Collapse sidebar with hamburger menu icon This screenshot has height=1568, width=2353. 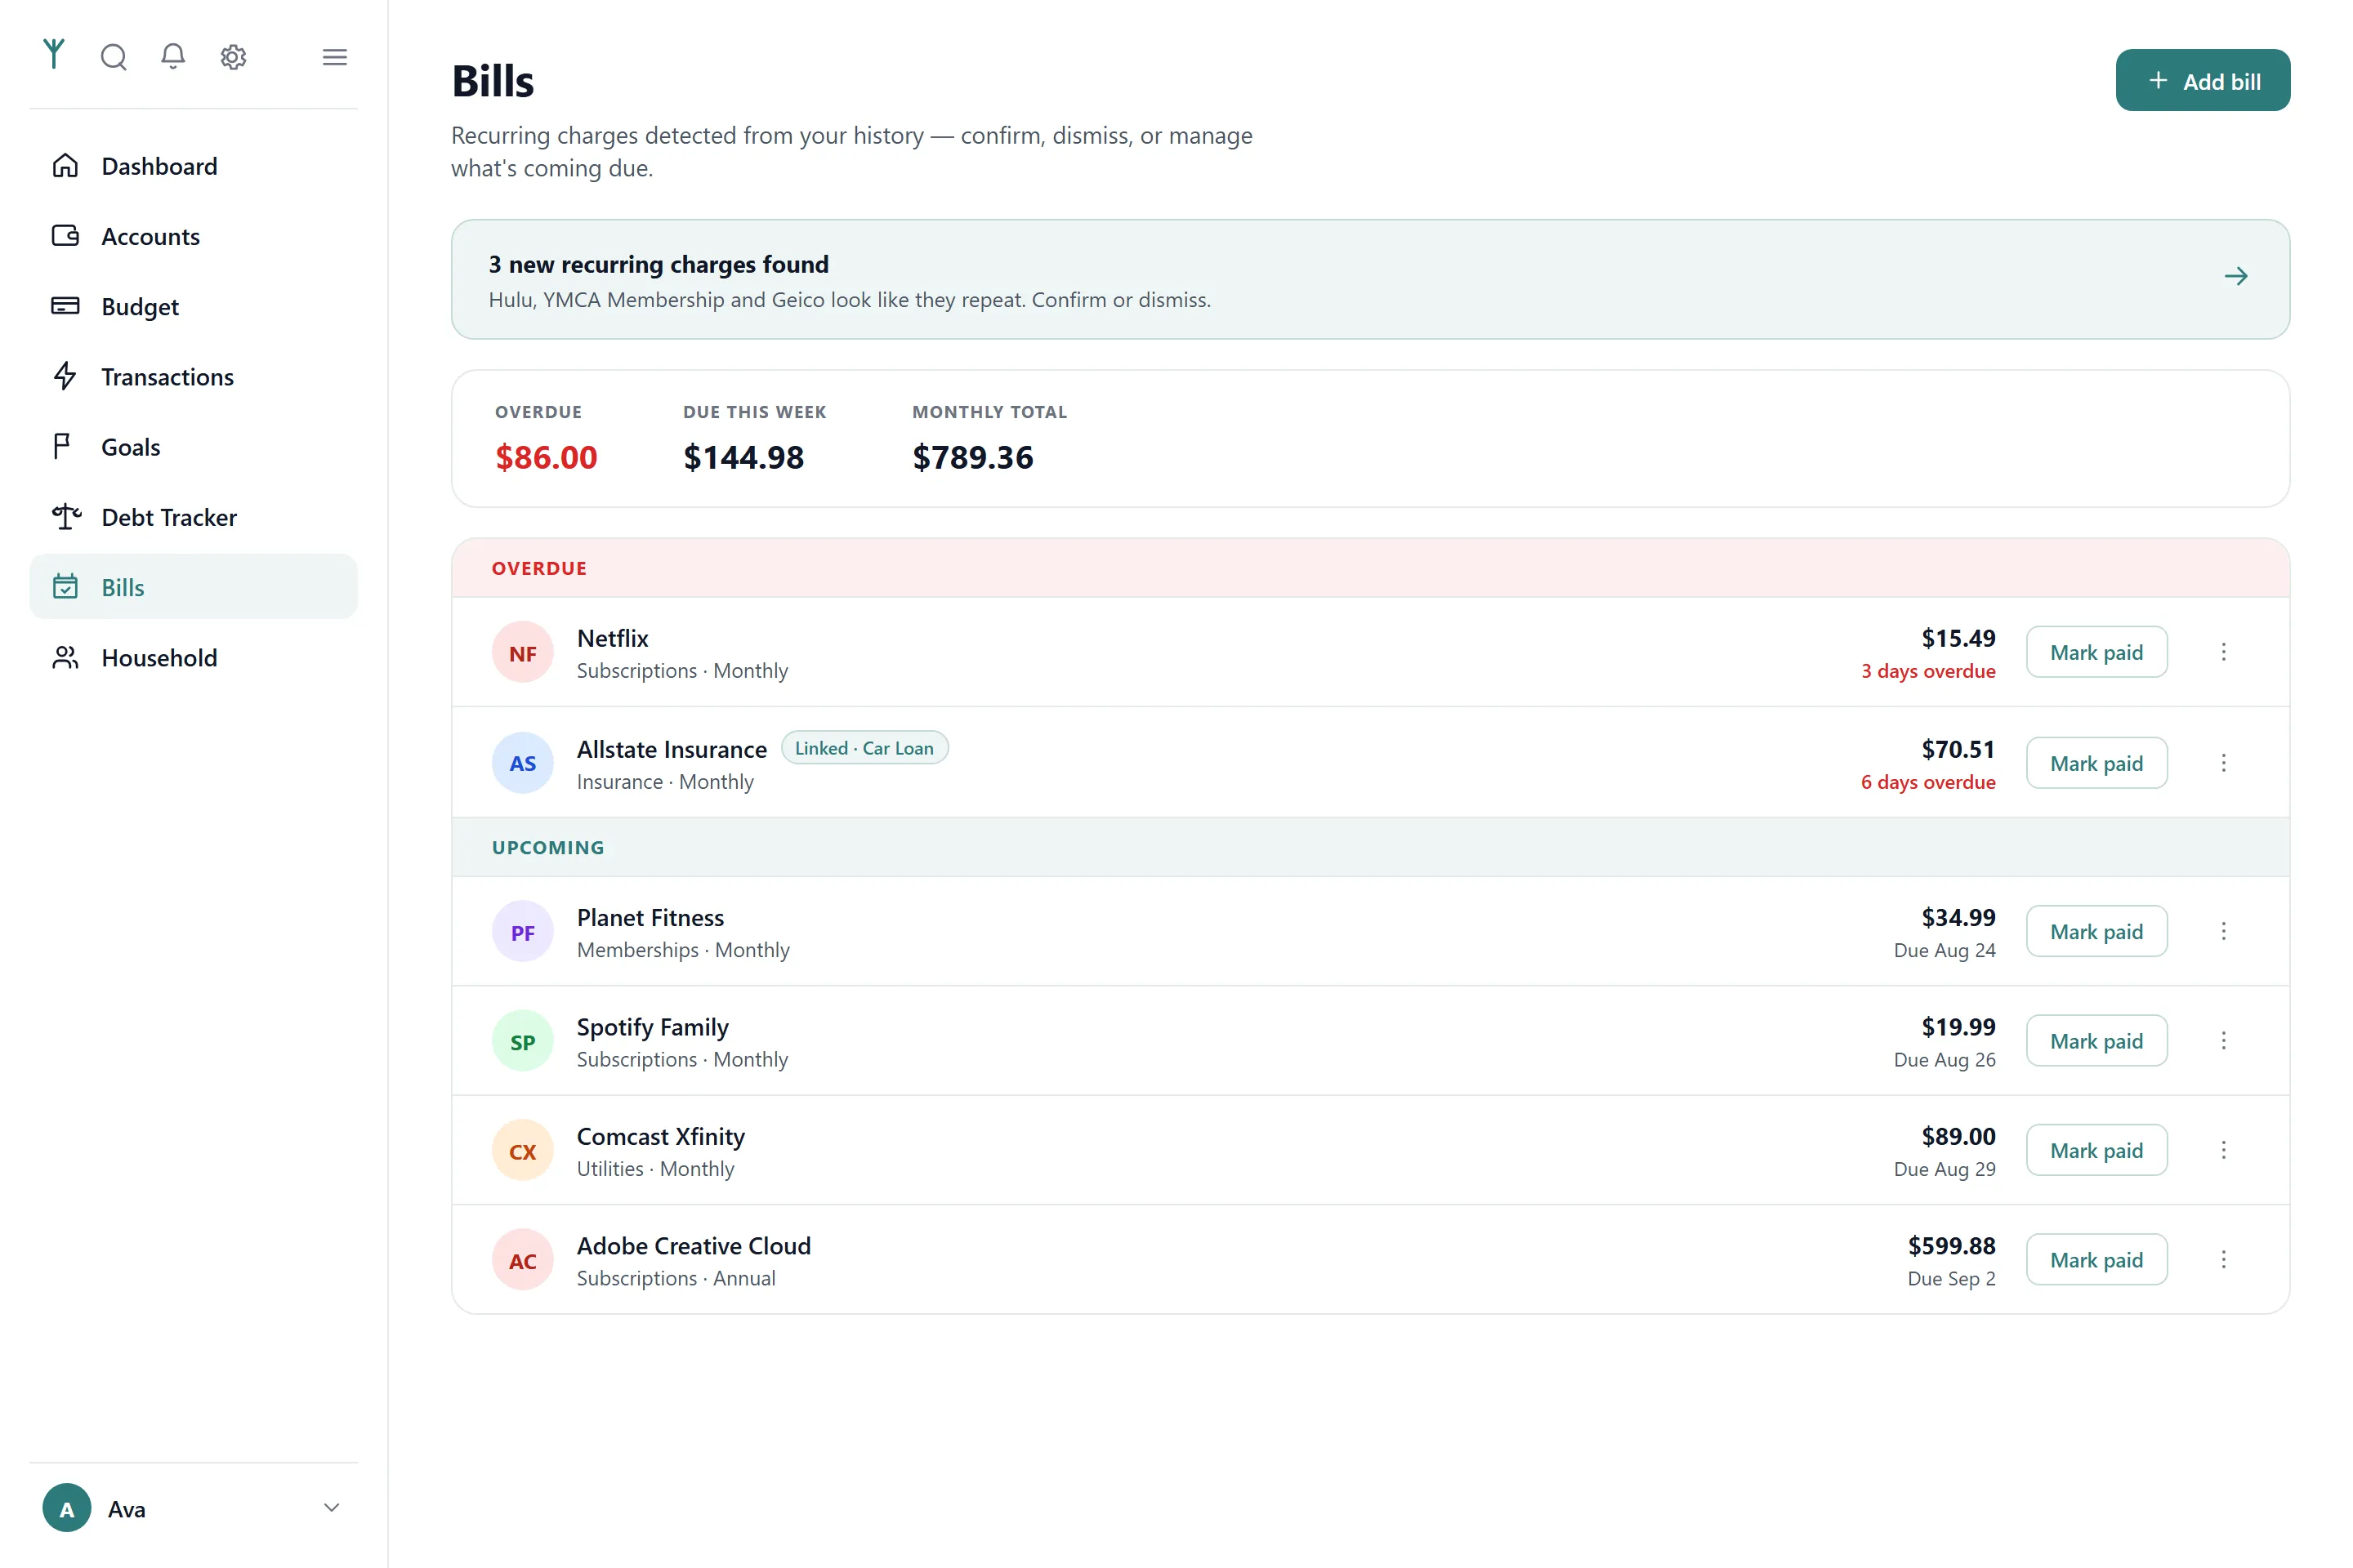(x=335, y=57)
